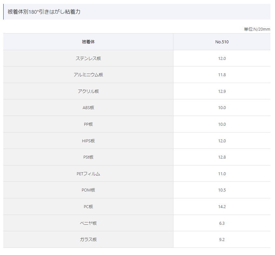This screenshot has height=255, width=275.
Task: Select the 9.2 value for ガラス板
Action: (222, 240)
